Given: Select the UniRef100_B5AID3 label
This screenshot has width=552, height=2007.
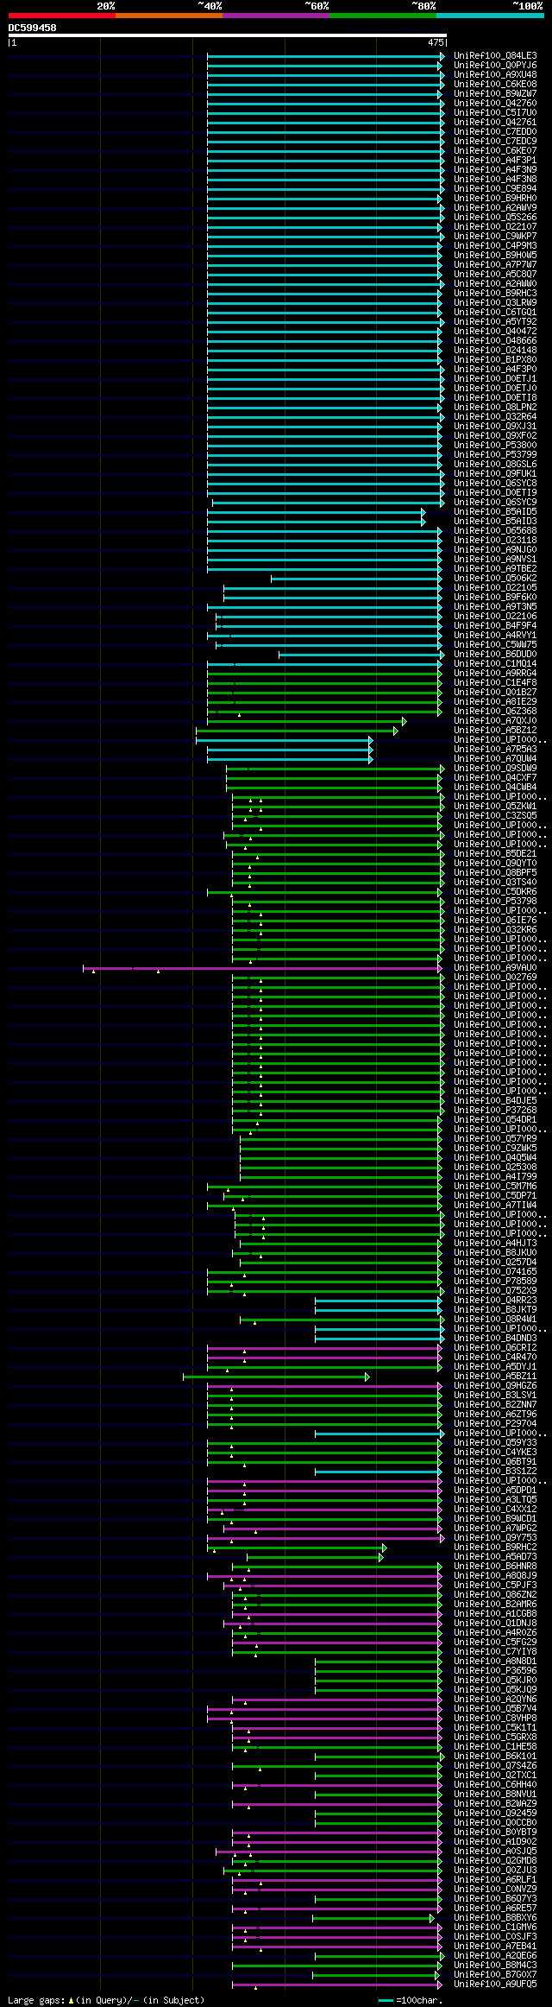Looking at the screenshot, I should pyautogui.click(x=495, y=522).
